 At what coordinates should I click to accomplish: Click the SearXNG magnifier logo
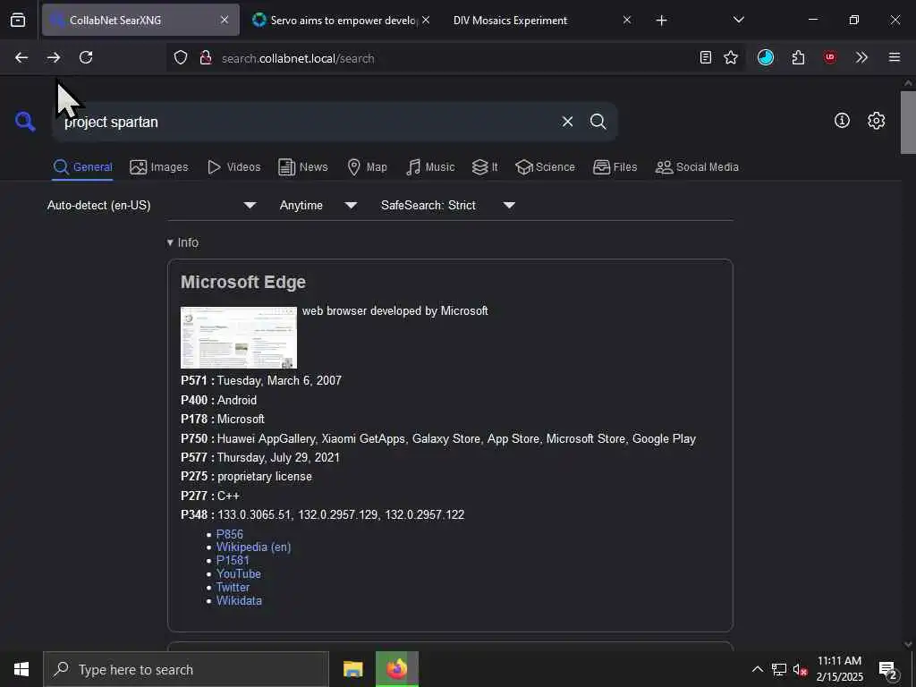(x=25, y=122)
